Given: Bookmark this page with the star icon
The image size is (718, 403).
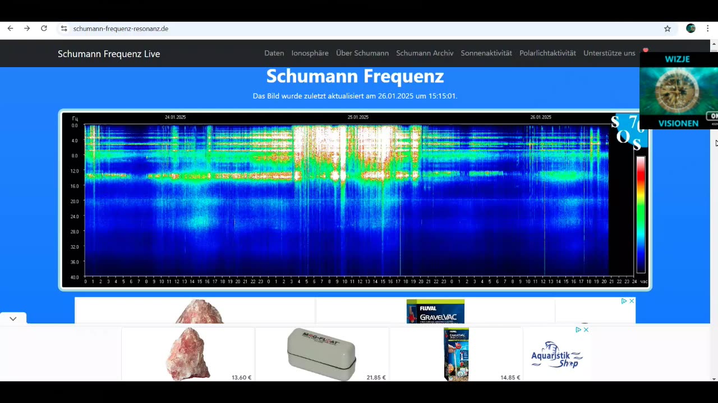Looking at the screenshot, I should pos(668,29).
